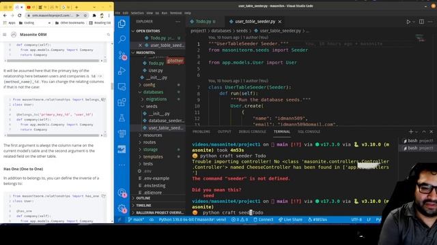
Task: Open the Run and Debug view
Action: 122,71
